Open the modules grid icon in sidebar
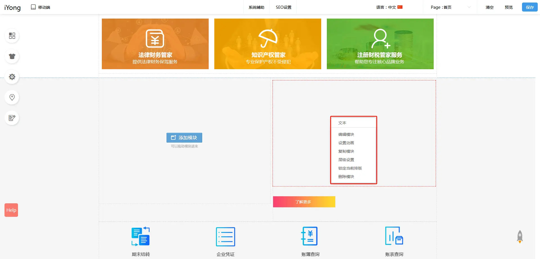This screenshot has height=259, width=540. [12, 36]
